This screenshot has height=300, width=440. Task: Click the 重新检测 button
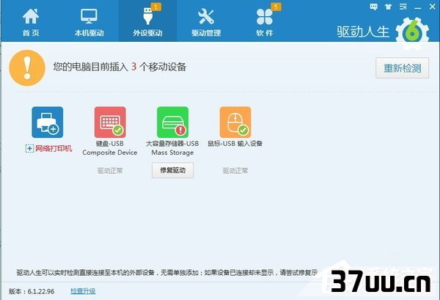point(402,68)
